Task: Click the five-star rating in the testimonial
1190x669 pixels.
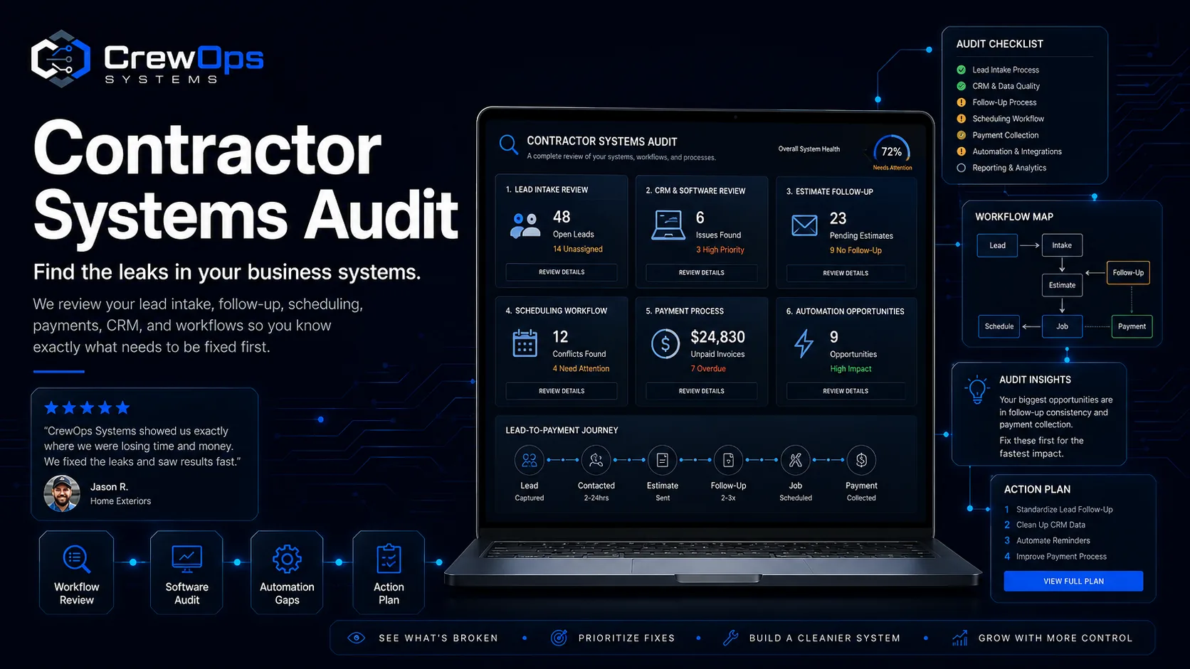Action: point(87,407)
